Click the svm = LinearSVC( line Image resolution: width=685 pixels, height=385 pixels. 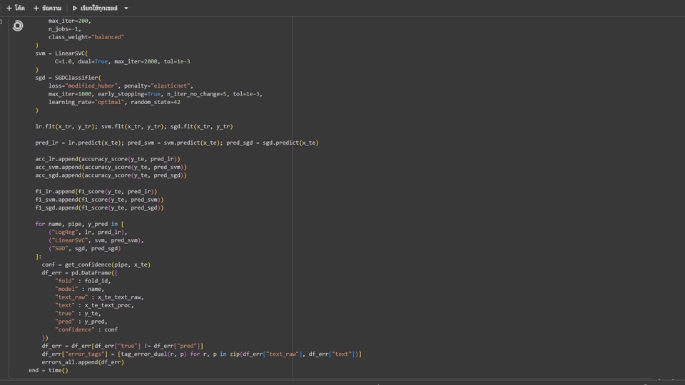coord(61,53)
